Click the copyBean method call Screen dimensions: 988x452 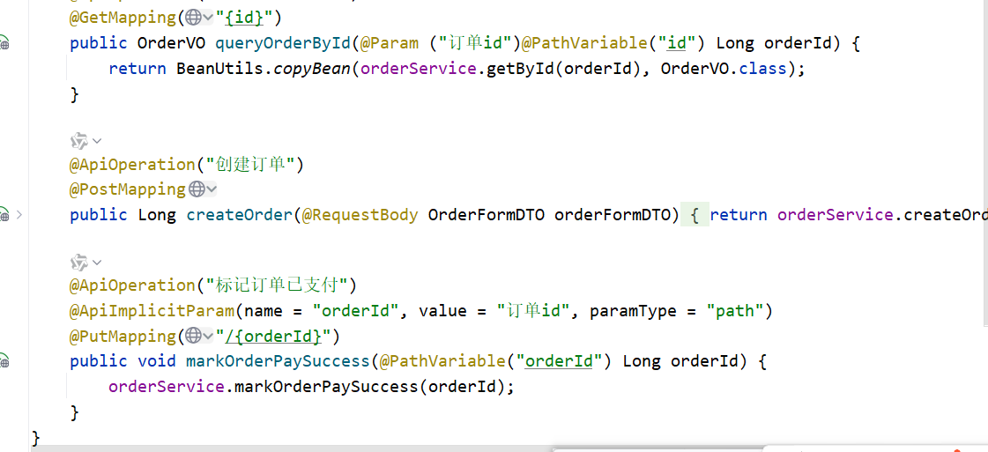click(312, 69)
